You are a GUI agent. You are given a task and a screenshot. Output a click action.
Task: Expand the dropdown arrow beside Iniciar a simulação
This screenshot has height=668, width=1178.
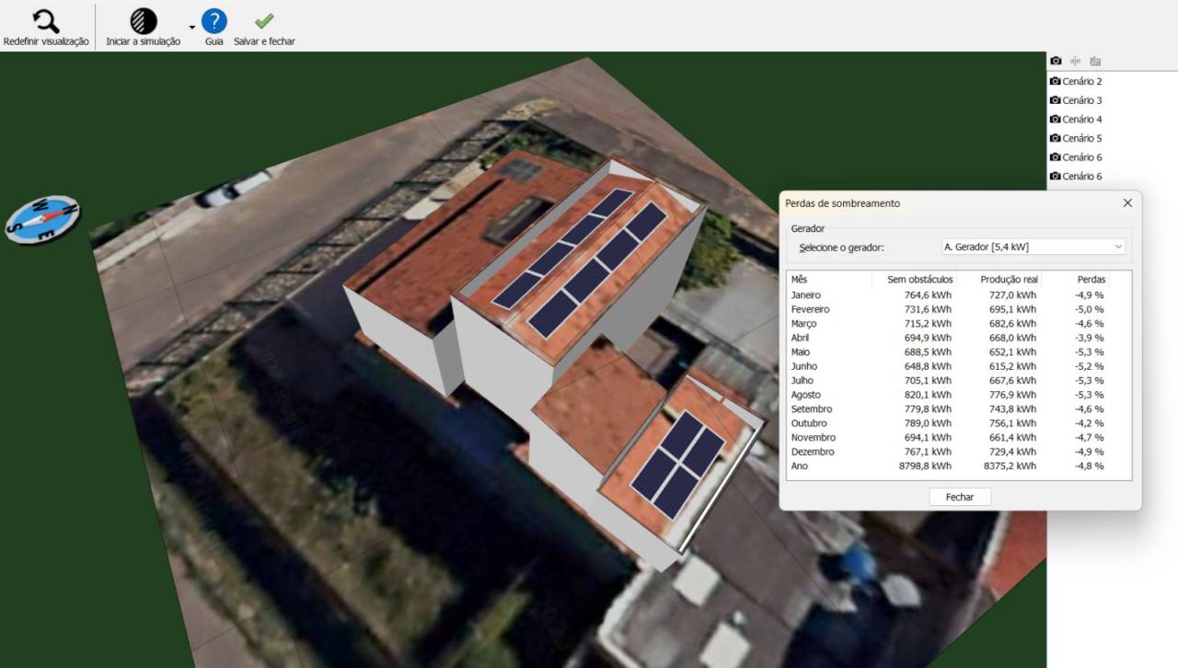coord(192,28)
